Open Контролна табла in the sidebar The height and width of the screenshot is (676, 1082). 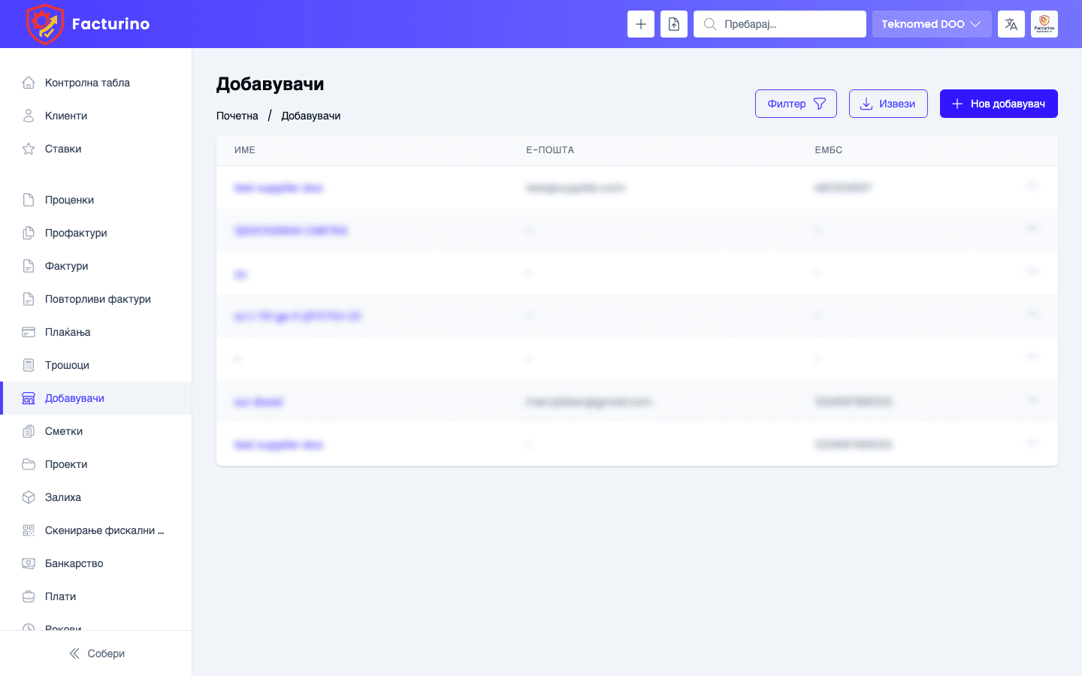87,83
